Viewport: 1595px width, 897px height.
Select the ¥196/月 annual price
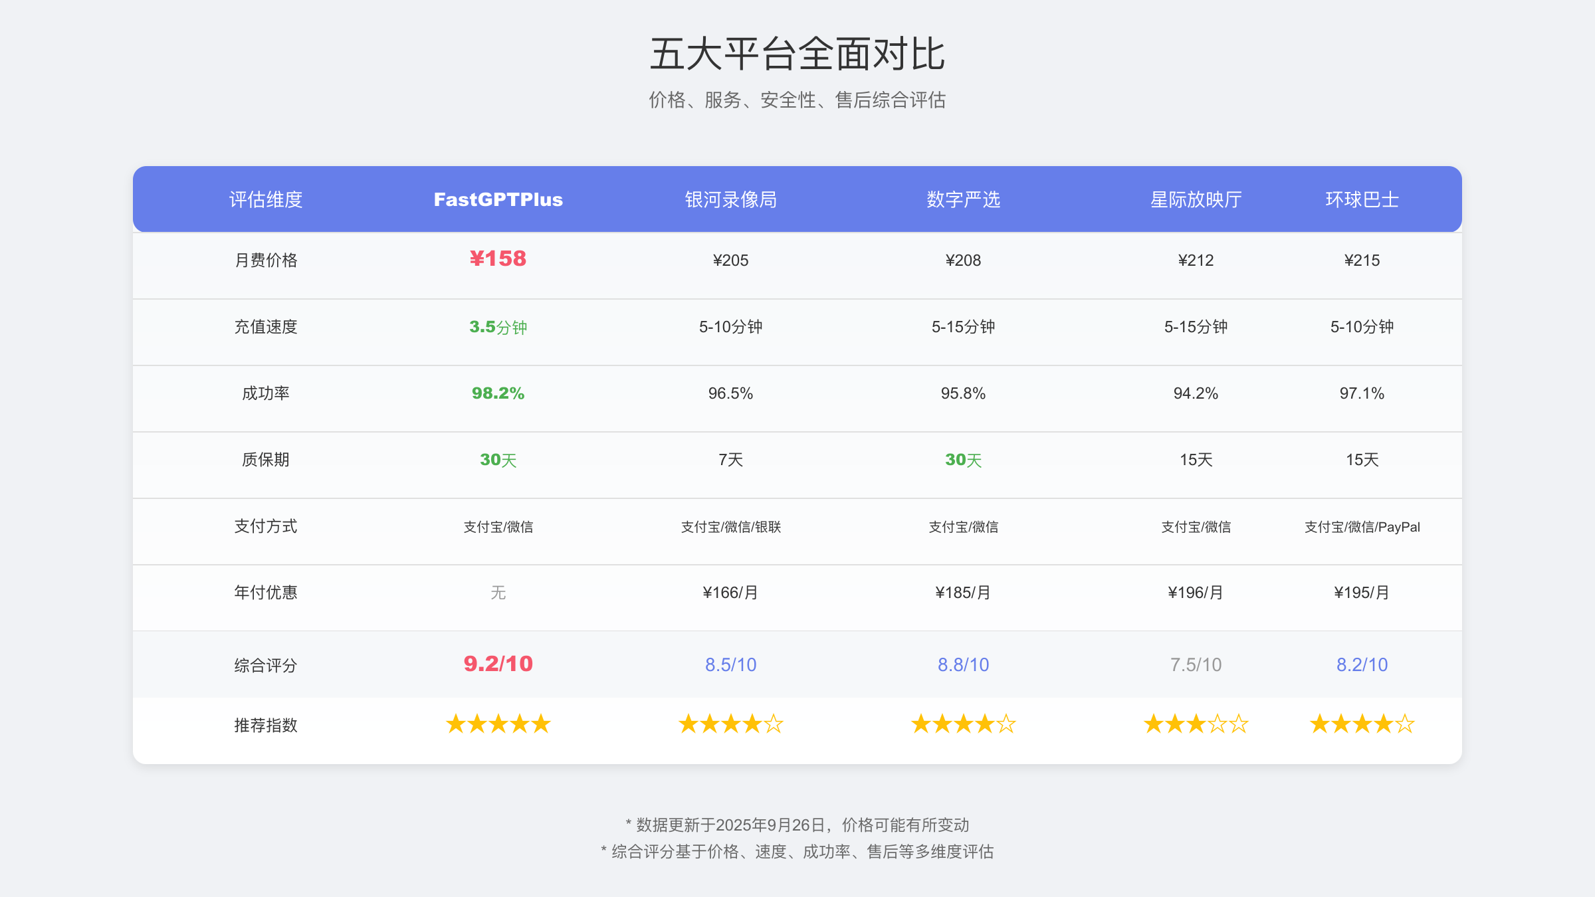(x=1196, y=593)
